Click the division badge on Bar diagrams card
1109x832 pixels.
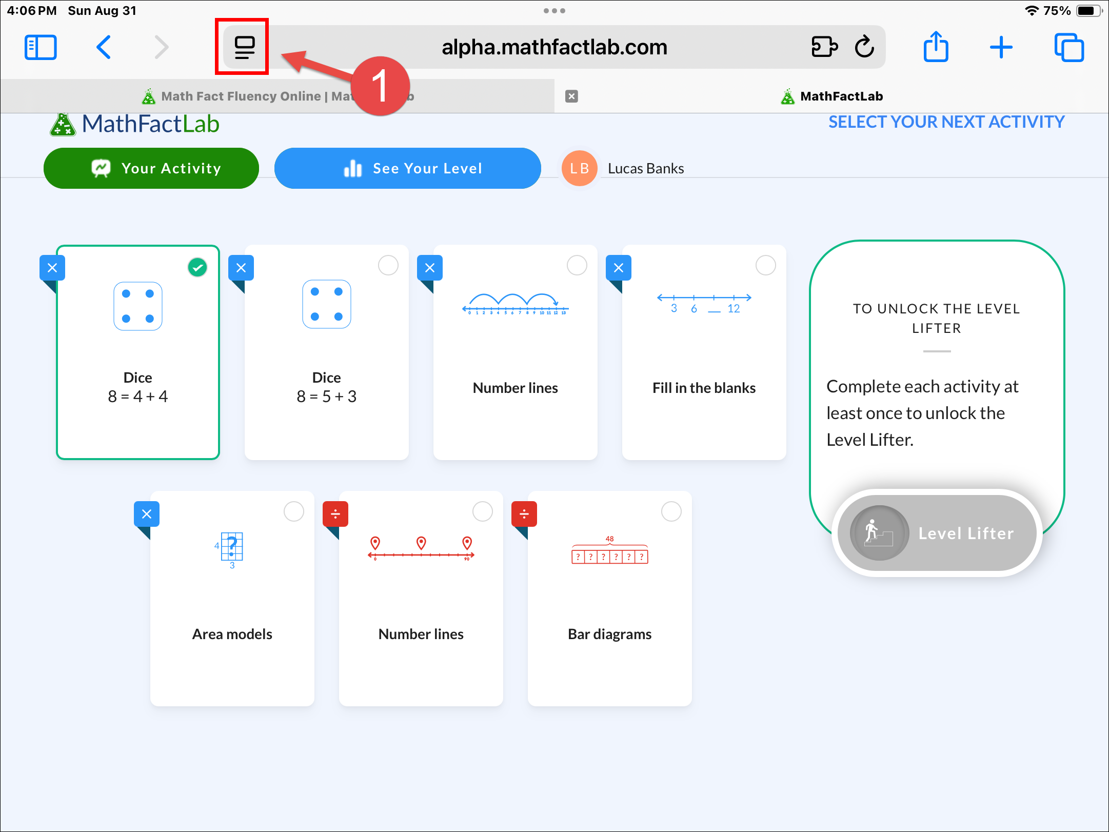click(524, 514)
